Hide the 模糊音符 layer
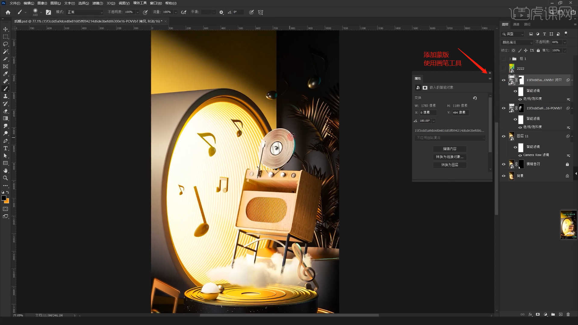Viewport: 578px width, 325px height. [x=504, y=164]
